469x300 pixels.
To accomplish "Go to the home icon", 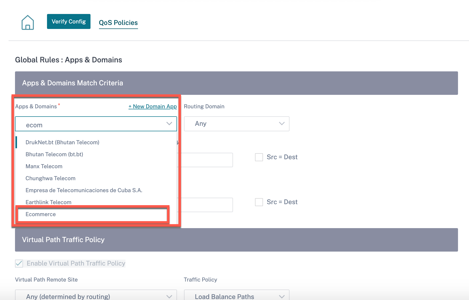I will coord(28,22).
